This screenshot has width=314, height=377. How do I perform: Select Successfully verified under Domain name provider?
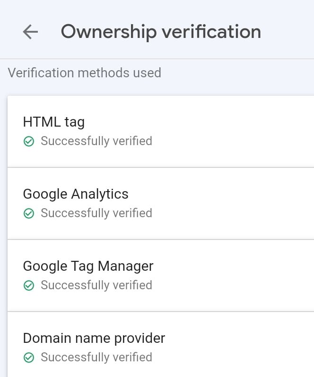(x=96, y=357)
